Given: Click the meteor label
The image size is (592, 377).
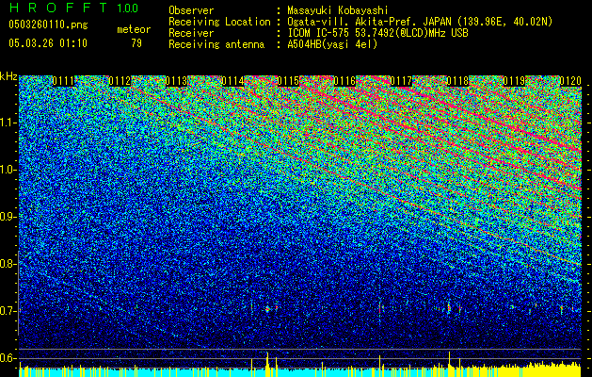Looking at the screenshot, I should [134, 29].
